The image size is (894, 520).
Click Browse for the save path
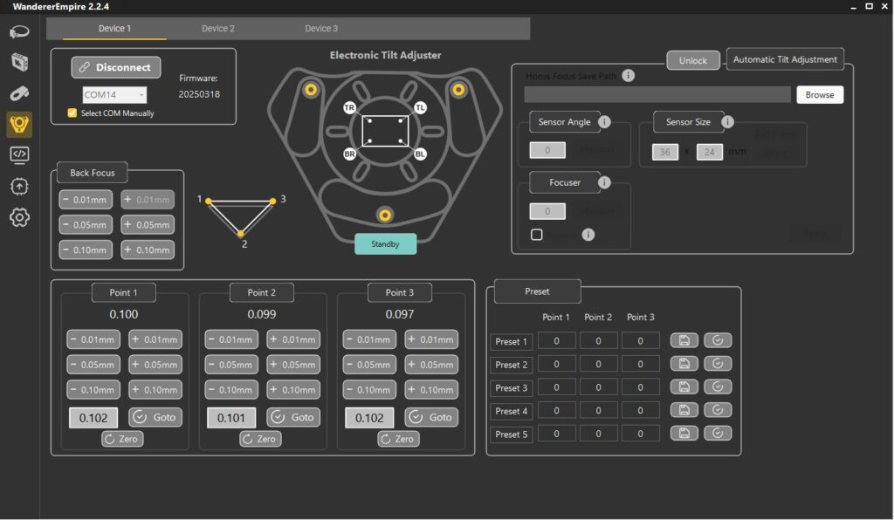pos(819,94)
